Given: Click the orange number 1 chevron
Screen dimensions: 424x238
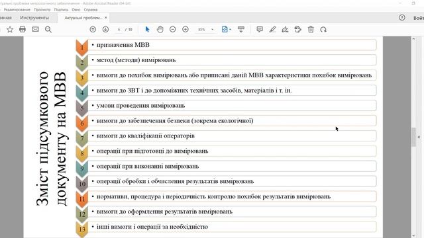Looking at the screenshot, I should (82, 48).
